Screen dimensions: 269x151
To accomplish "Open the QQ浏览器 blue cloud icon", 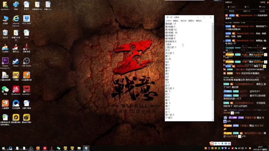I will (16, 104).
